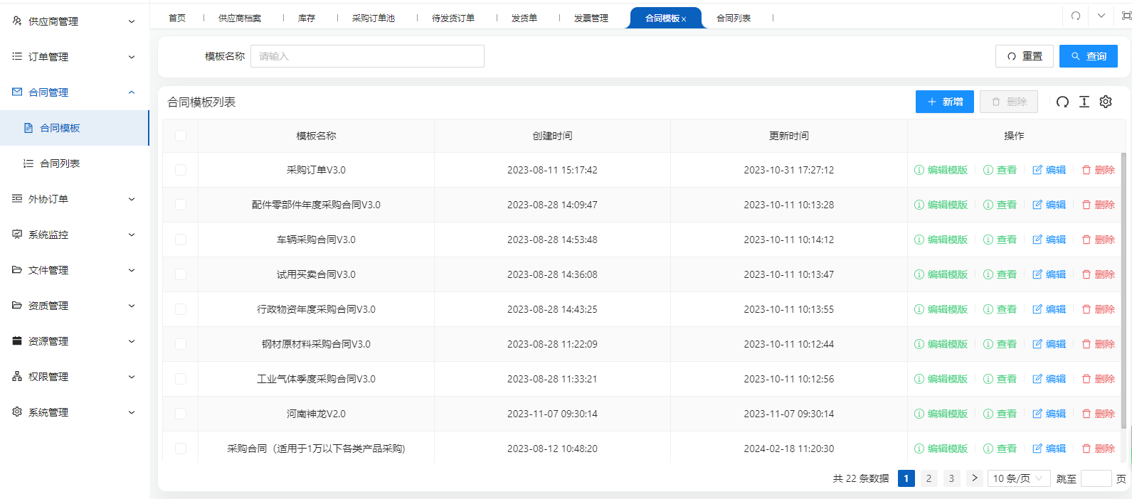This screenshot has width=1132, height=499.
Task: Click 查看 for 钢材原材料采购合同V3.0
Action: point(1000,344)
